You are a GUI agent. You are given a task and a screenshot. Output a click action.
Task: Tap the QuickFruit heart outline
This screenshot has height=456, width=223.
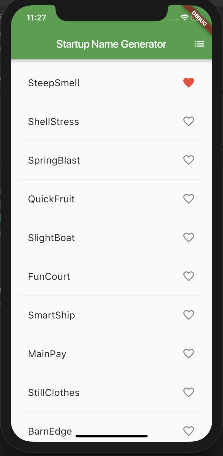[189, 199]
